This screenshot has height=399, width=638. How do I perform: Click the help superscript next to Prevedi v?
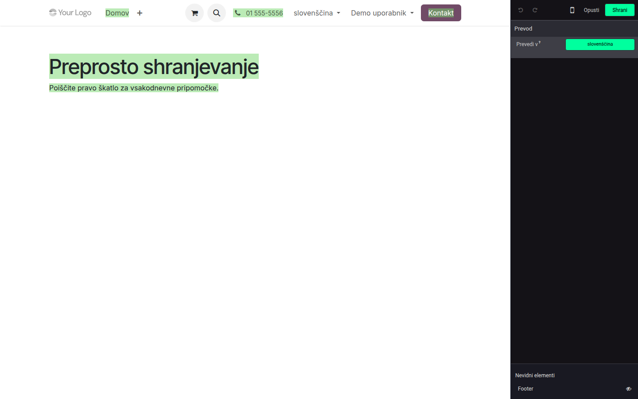click(x=539, y=42)
